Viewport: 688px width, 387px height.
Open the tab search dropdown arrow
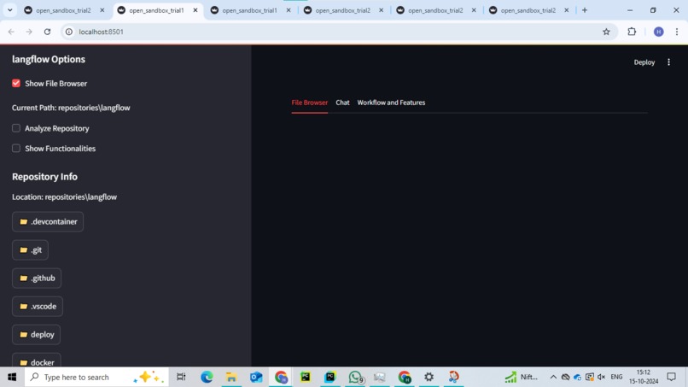pyautogui.click(x=9, y=10)
